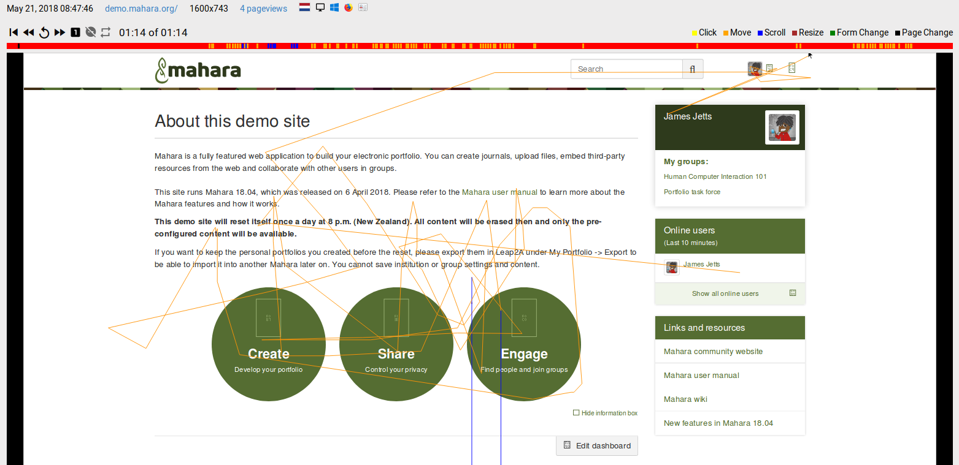Screen dimensions: 959x465
Task: Open the demo.mahara.org/ link
Action: tap(141, 9)
